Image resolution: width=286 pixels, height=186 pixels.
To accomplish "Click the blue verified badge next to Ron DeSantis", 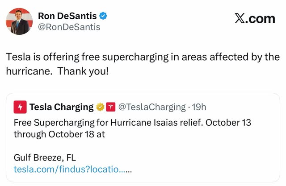I will [103, 16].
